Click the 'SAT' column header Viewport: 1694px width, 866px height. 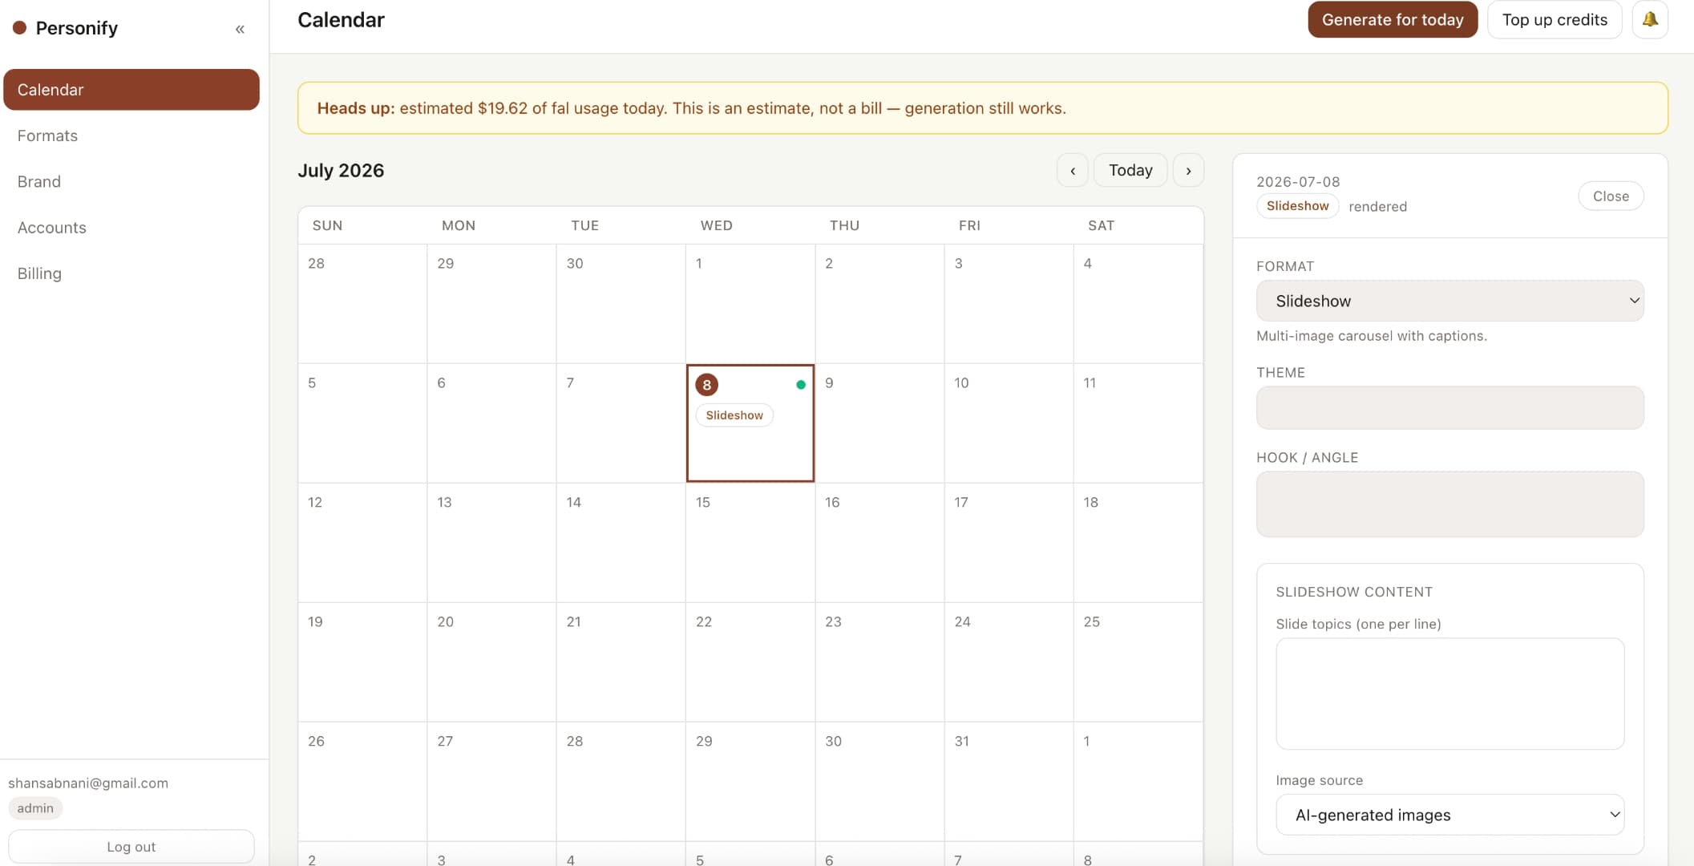(1101, 225)
